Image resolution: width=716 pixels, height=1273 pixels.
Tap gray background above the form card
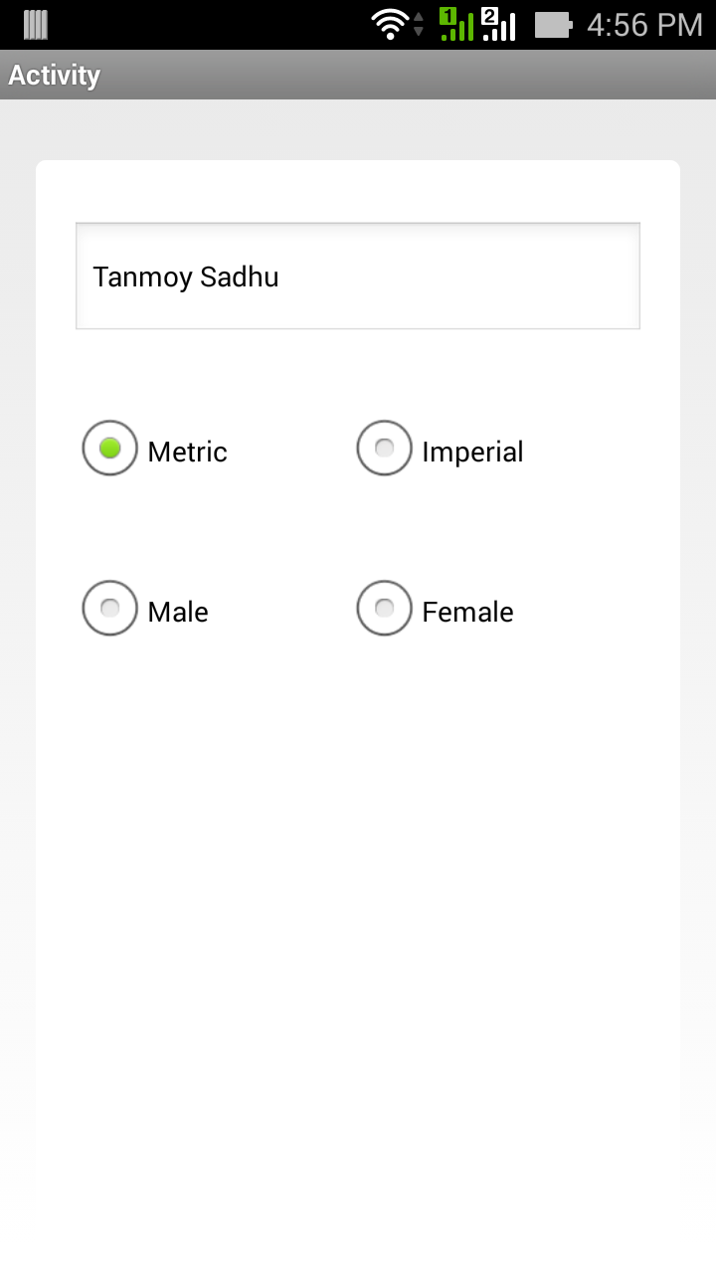pos(358,129)
